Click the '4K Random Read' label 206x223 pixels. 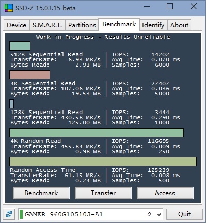(36, 141)
